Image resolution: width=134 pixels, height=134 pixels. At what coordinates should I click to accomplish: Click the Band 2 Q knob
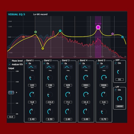pyautogui.click(x=50, y=111)
